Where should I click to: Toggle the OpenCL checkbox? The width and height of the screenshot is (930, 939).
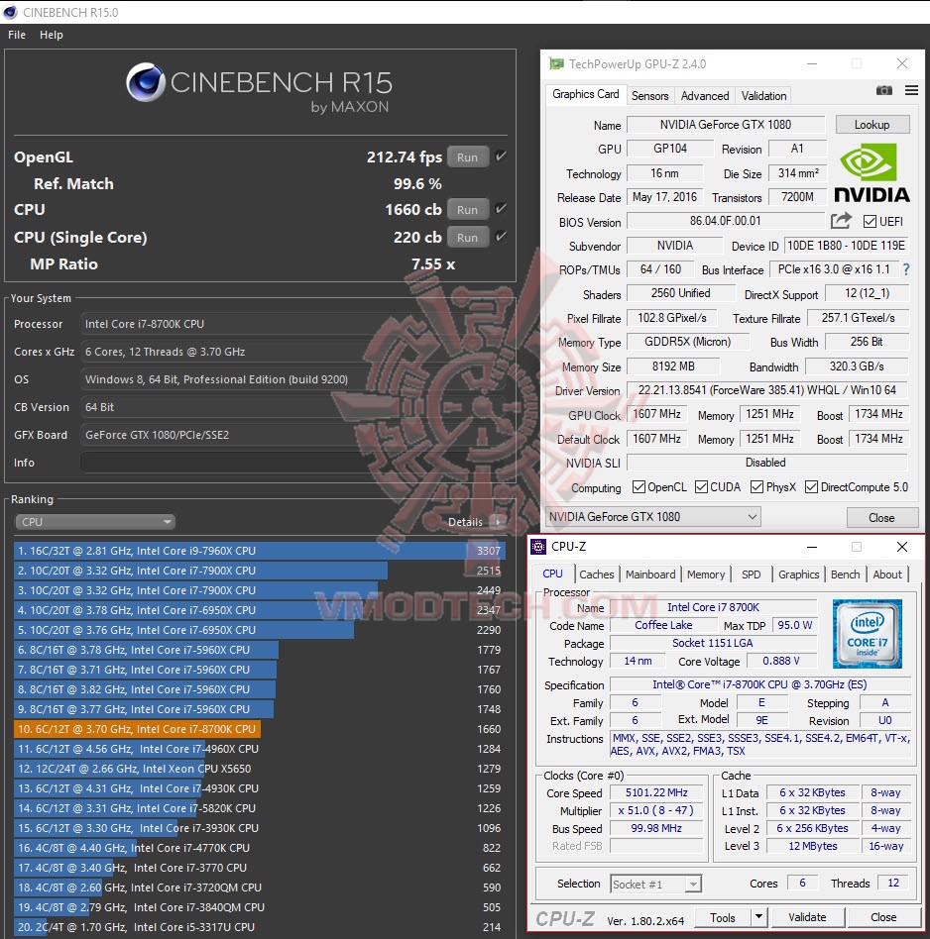(639, 487)
